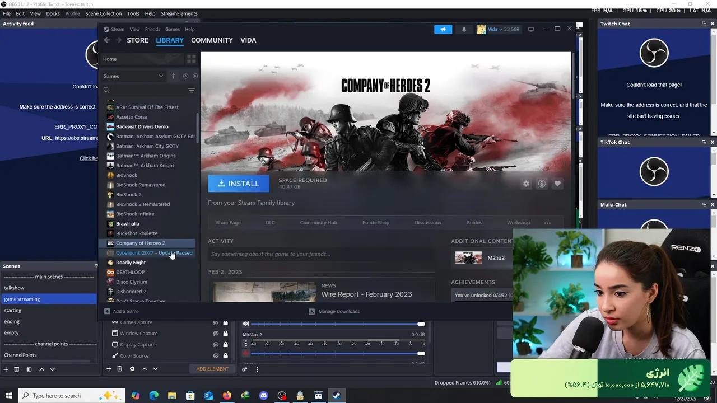Move selected scene down
The image size is (717, 403).
(52, 369)
